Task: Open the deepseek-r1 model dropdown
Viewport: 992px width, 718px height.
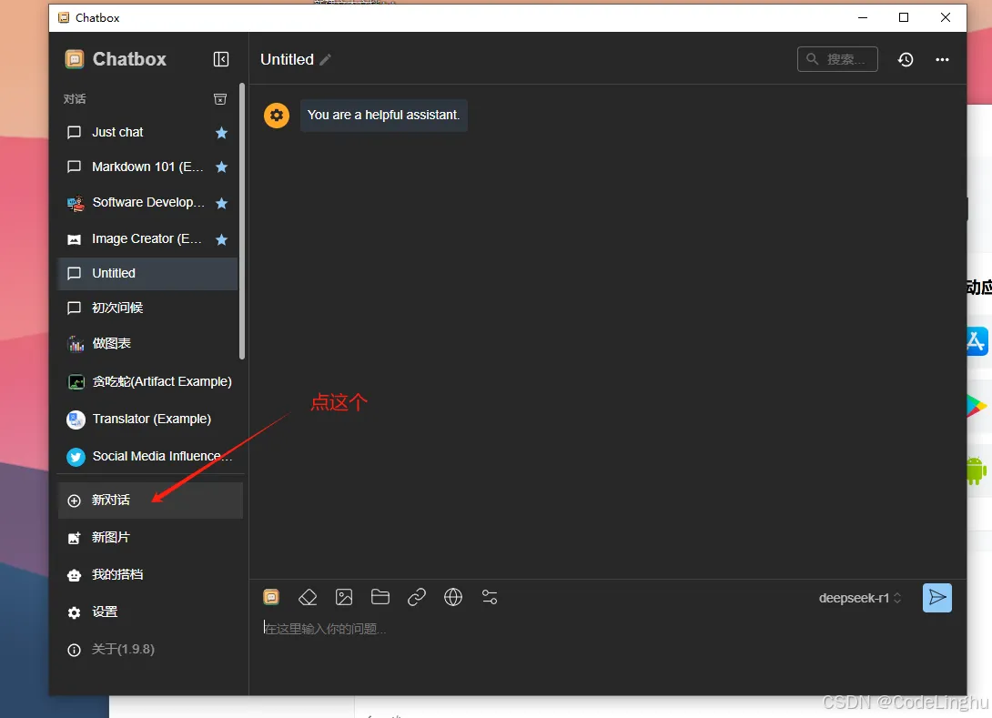Action: point(860,598)
